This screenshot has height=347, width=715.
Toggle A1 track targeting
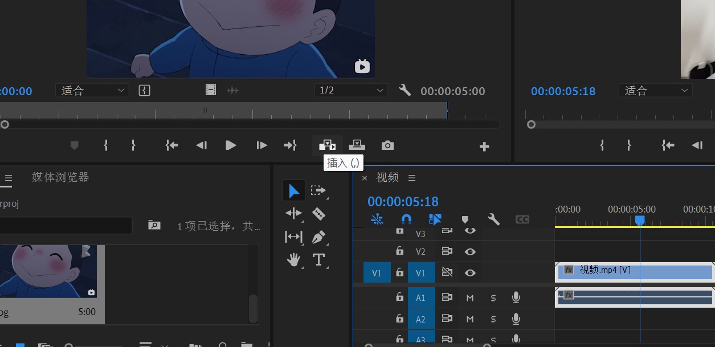420,297
